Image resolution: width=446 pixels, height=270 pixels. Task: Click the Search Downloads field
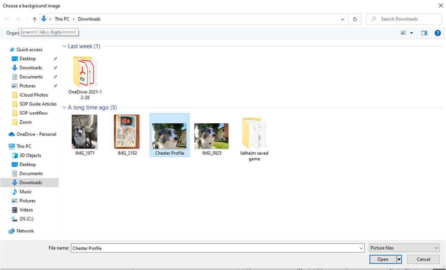point(404,19)
